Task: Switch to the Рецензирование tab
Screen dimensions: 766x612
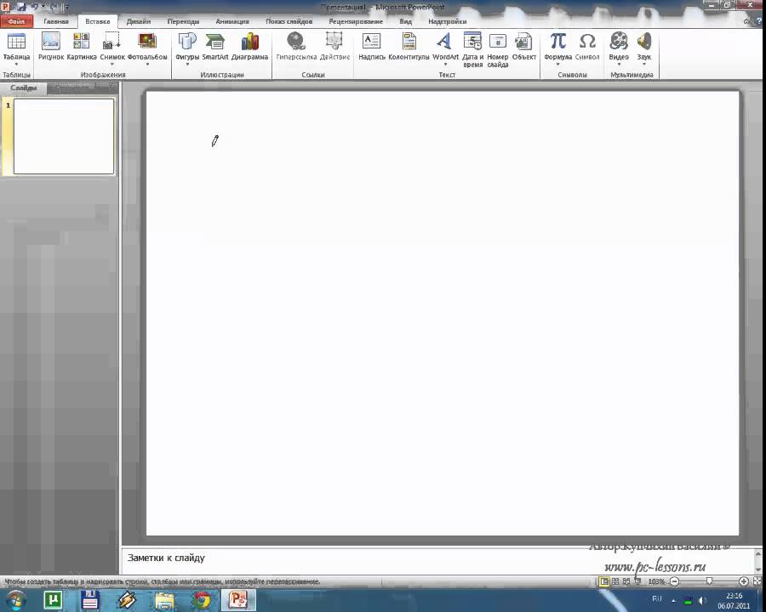Action: pos(356,21)
